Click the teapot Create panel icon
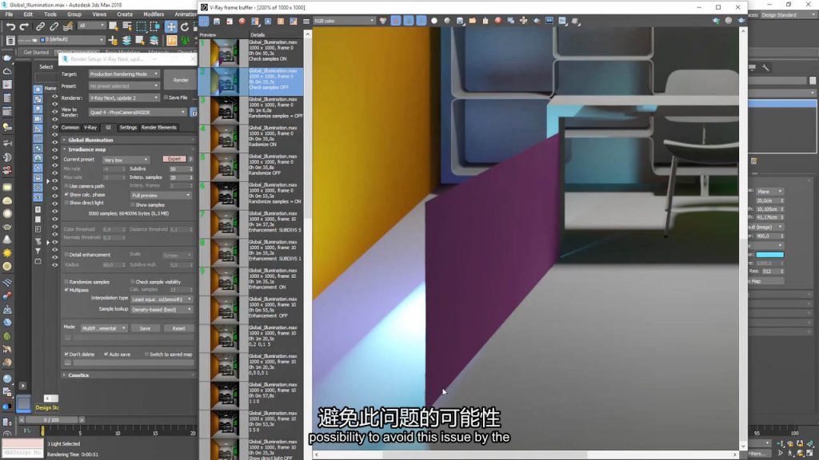Image resolution: width=819 pixels, height=460 pixels. coord(7,57)
